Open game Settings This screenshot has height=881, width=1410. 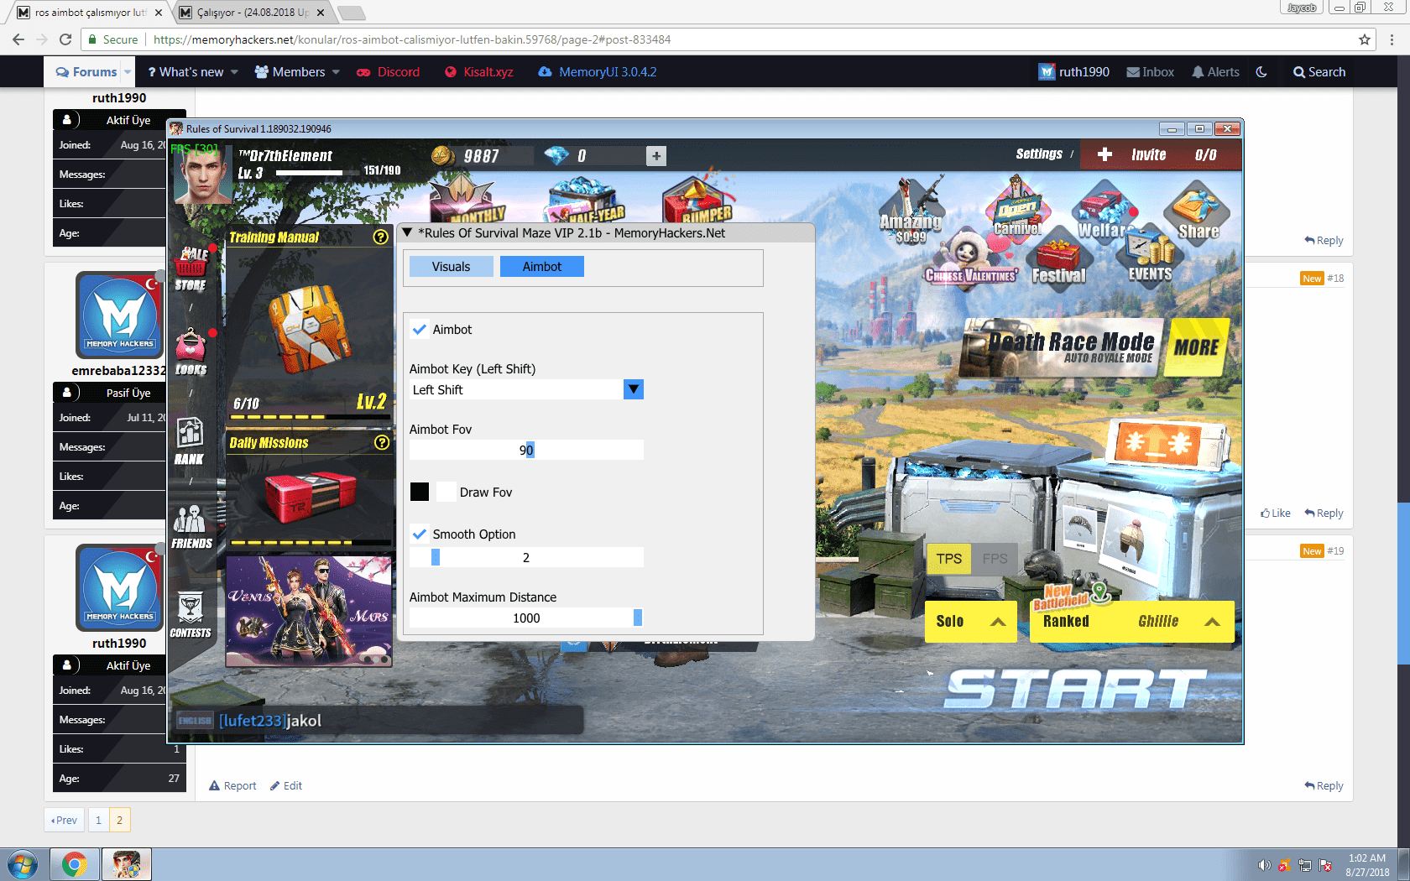[1039, 154]
